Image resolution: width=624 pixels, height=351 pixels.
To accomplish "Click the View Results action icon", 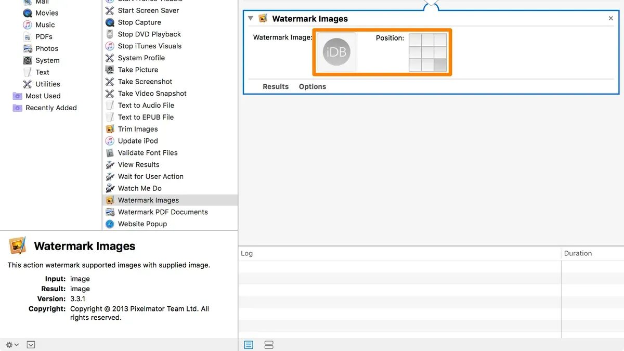I will [x=110, y=165].
